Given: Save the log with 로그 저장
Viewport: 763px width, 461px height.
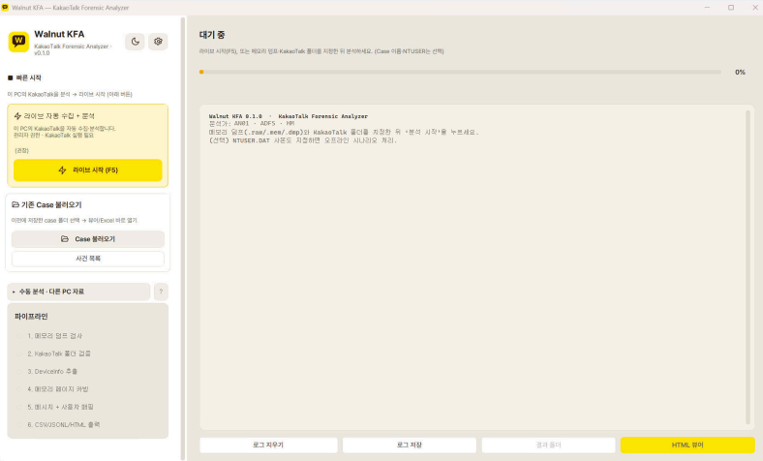Looking at the screenshot, I should coord(410,445).
